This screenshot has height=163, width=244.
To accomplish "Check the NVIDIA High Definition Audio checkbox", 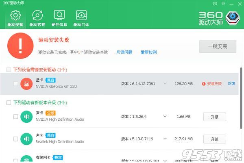I will click(15, 117).
